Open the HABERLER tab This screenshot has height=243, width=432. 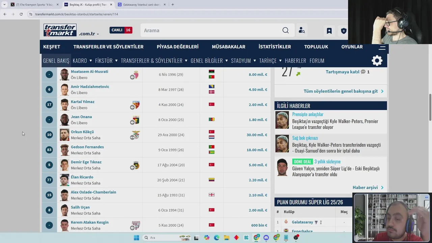(x=295, y=61)
